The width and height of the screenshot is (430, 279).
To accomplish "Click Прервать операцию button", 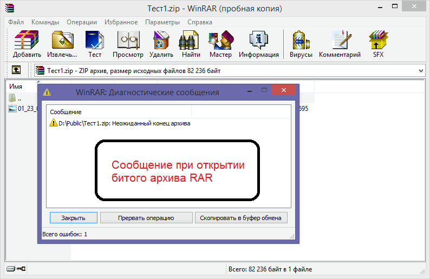I will click(x=146, y=218).
